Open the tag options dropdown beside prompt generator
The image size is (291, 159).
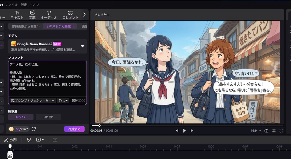pos(63,101)
